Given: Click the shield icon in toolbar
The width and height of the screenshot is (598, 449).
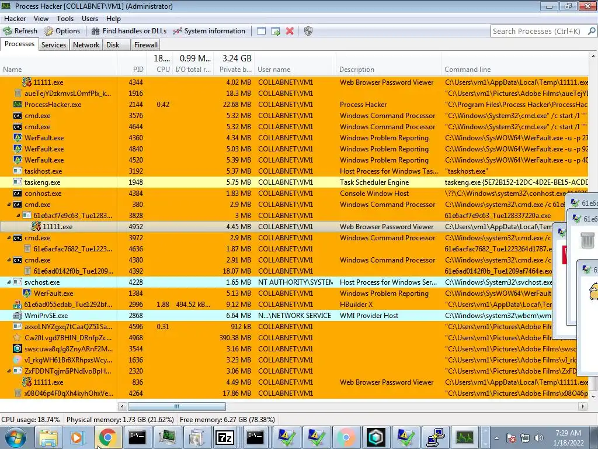Looking at the screenshot, I should (308, 31).
